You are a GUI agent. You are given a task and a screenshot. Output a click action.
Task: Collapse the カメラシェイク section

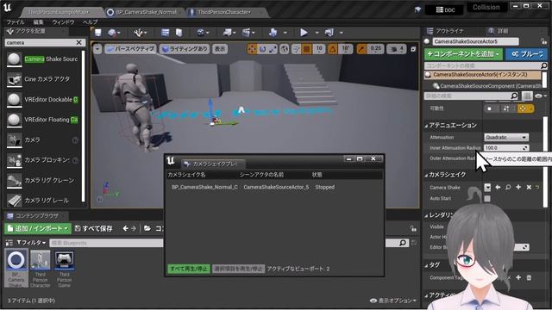pyautogui.click(x=426, y=175)
